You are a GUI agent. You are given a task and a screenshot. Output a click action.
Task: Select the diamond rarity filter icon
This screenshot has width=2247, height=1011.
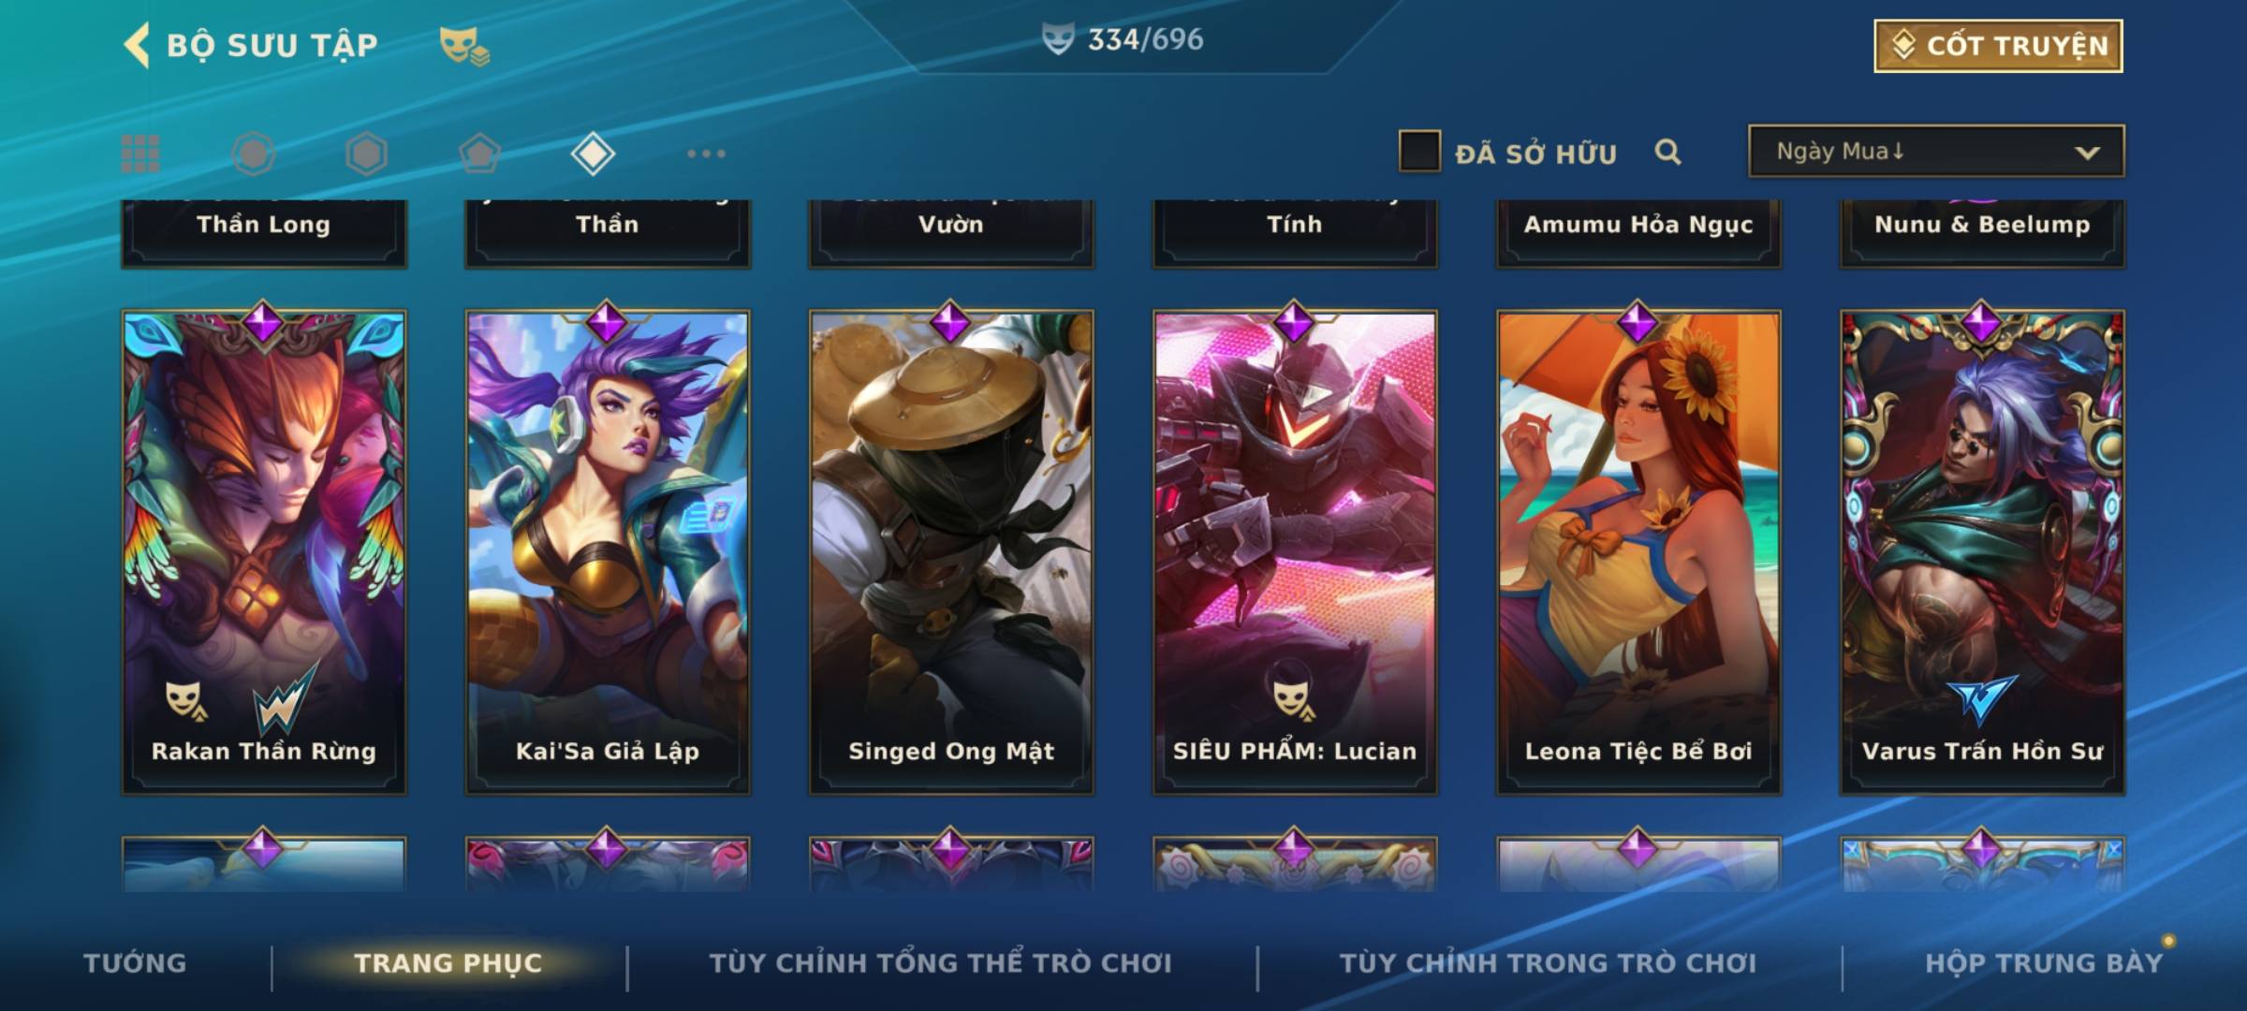click(593, 154)
